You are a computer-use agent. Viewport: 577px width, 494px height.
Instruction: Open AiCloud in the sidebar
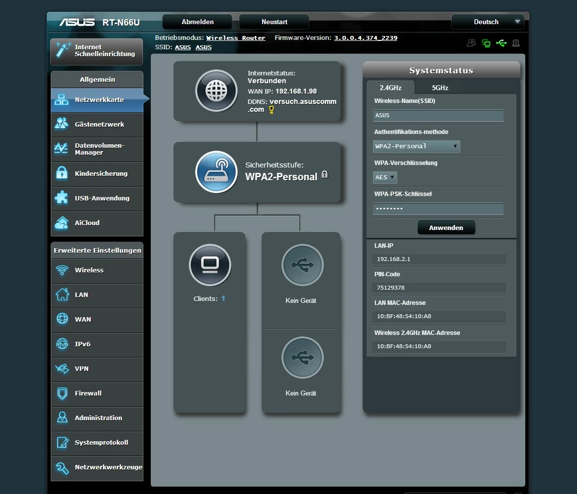point(97,223)
